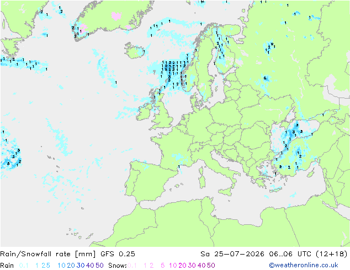Click the '(12+18)' forecast run label
Screen dimensions: 350x270
point(332,253)
